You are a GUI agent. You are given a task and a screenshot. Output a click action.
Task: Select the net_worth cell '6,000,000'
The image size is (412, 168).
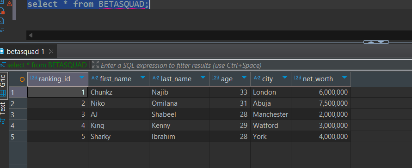(x=321, y=92)
